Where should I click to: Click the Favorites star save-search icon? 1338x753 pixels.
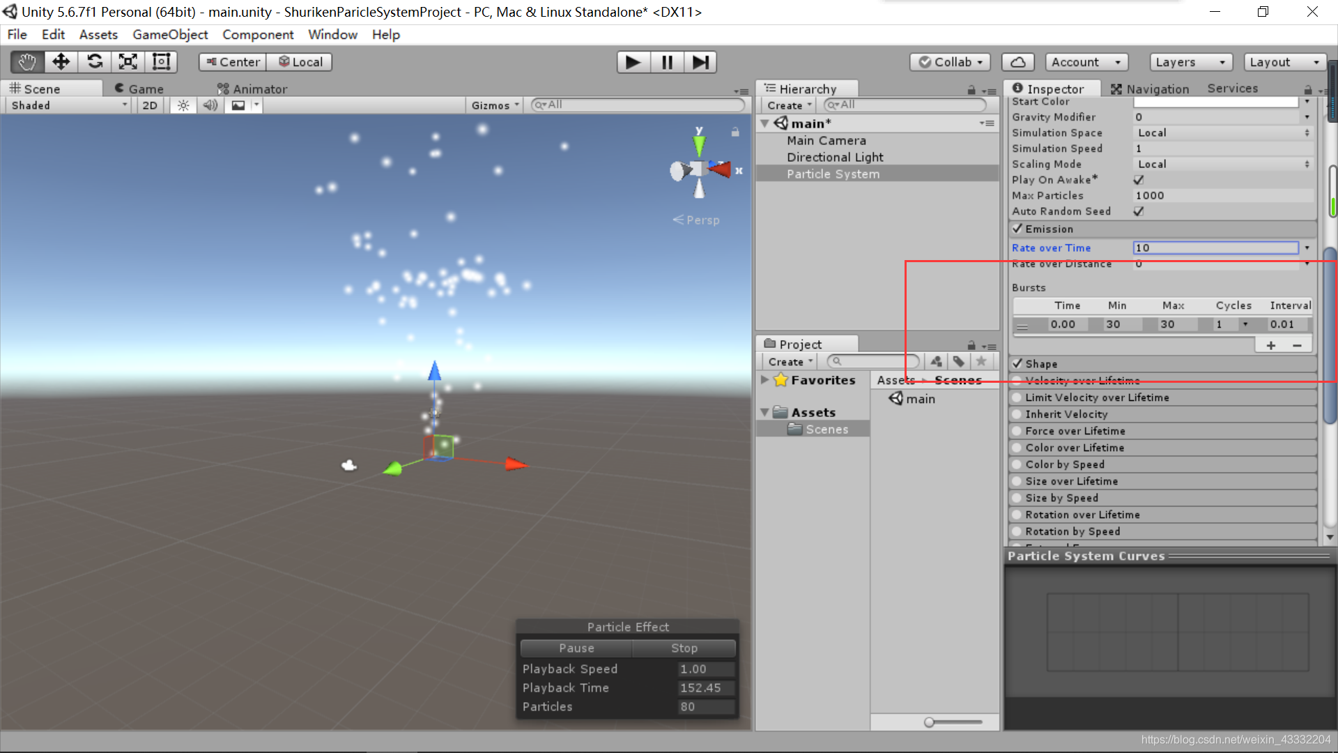[x=981, y=361]
